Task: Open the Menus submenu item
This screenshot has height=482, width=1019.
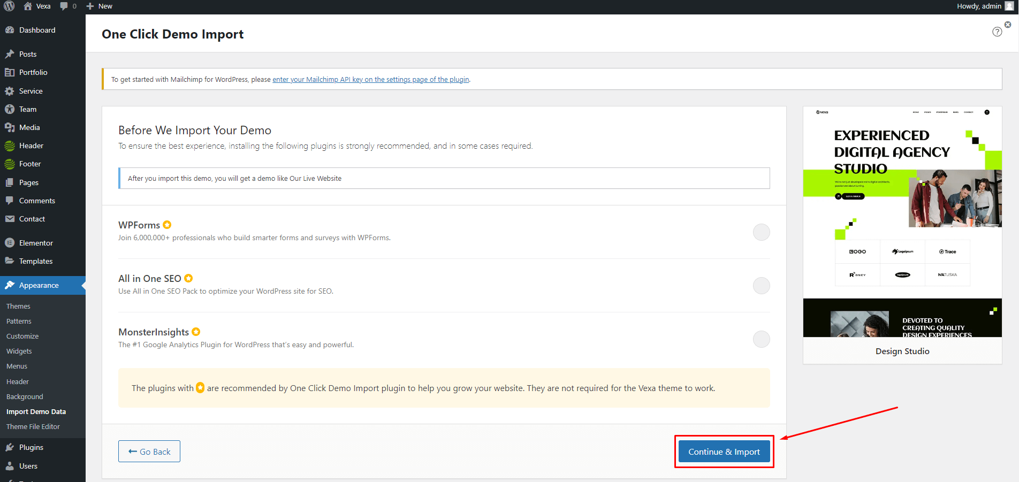Action: [17, 366]
